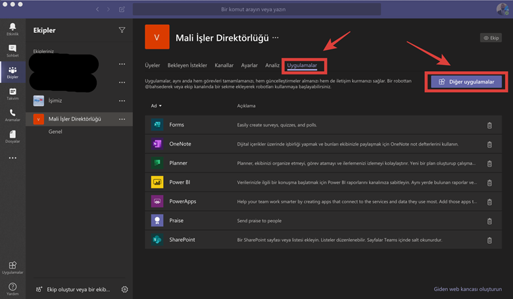Open more options next to team title
Image resolution: width=513 pixels, height=299 pixels.
pos(276,38)
